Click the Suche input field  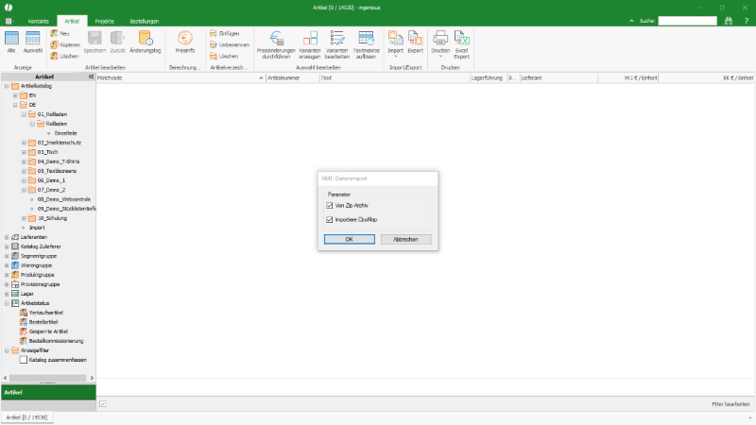(688, 21)
